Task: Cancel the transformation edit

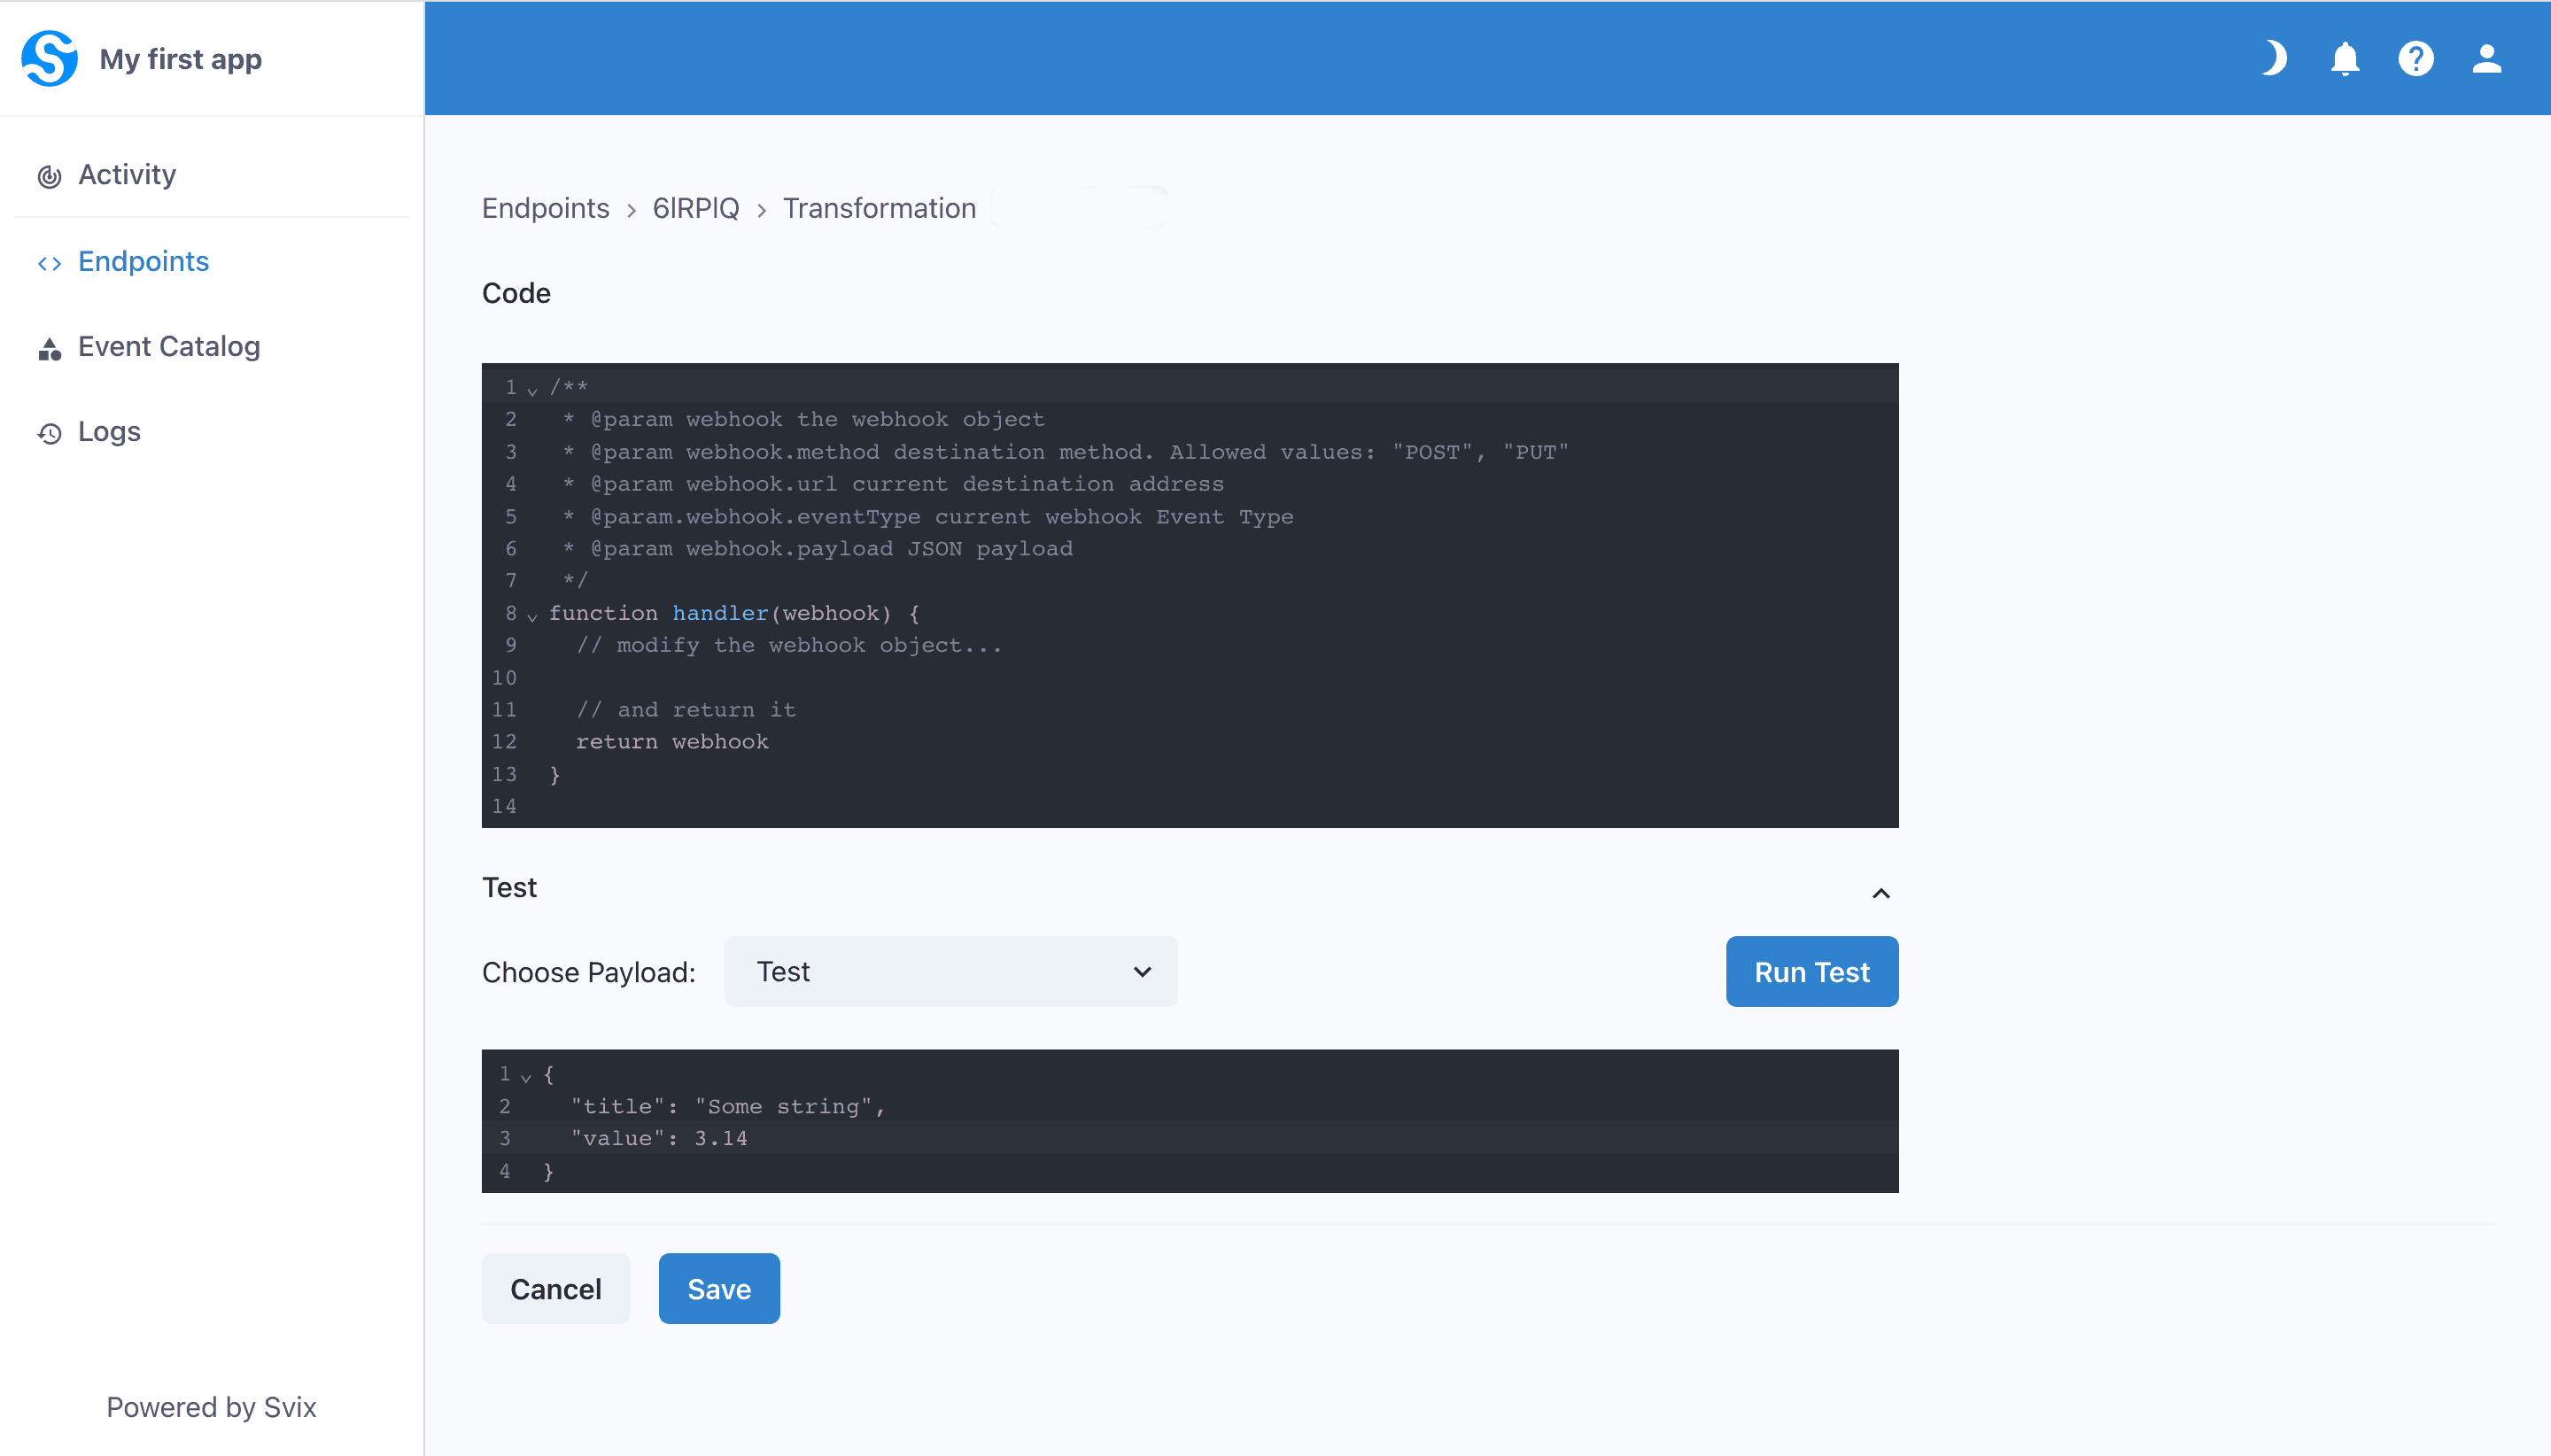Action: pyautogui.click(x=555, y=1288)
